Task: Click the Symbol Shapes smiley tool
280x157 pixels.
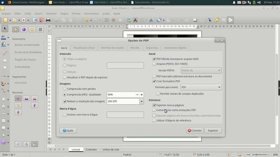Action: [x=3, y=106]
